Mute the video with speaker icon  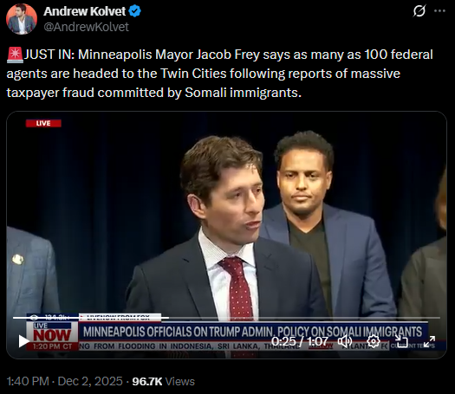[346, 341]
